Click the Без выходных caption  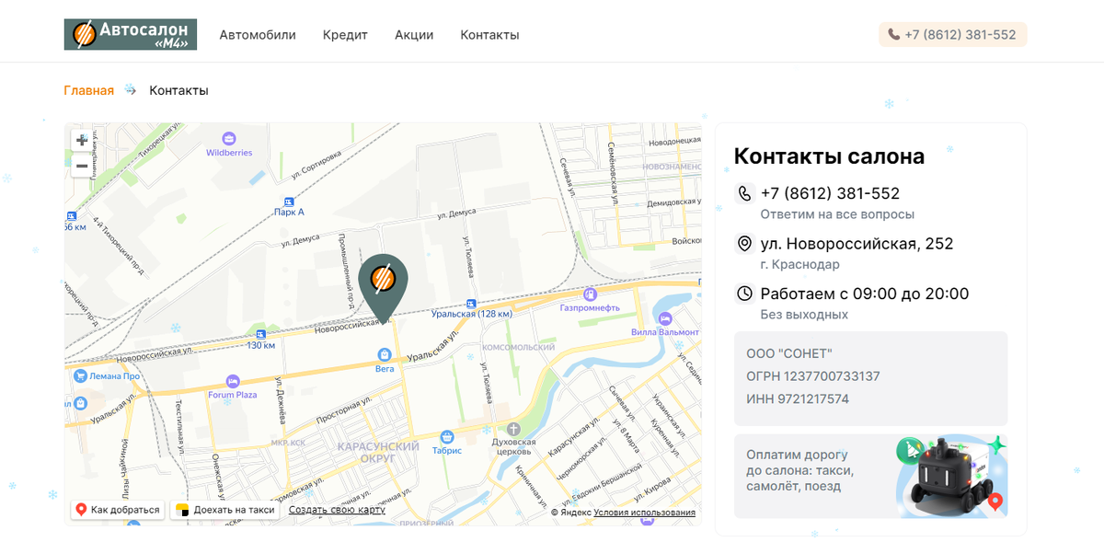click(x=804, y=315)
